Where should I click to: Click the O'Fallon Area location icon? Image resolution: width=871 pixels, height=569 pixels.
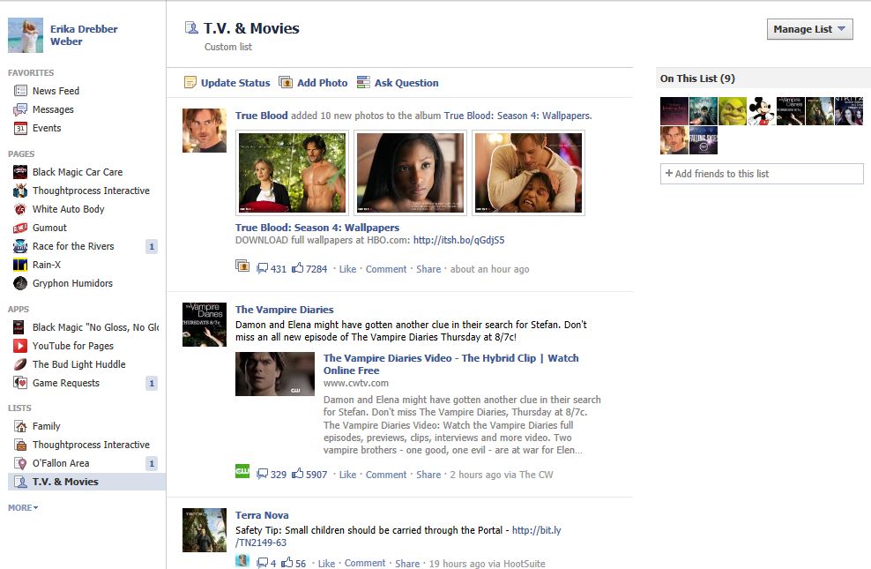(x=20, y=463)
